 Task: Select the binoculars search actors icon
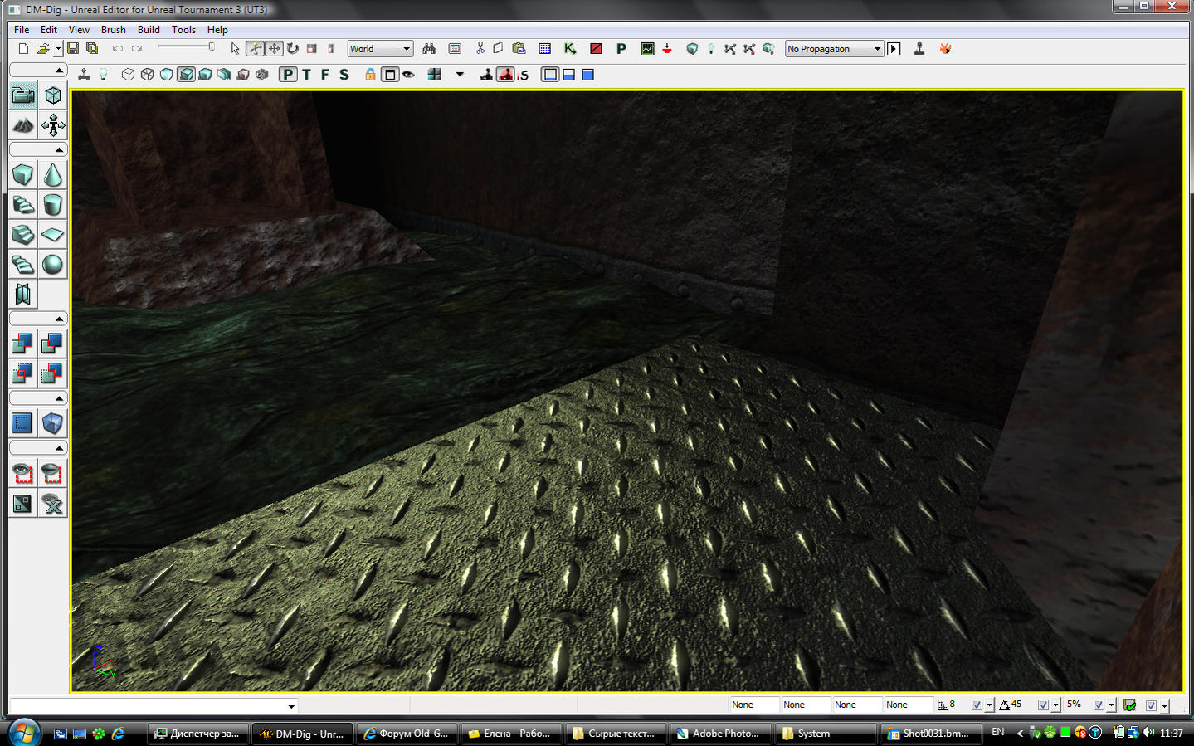[429, 49]
